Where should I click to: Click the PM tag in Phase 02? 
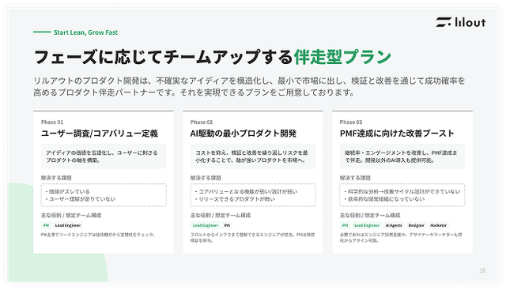point(227,225)
